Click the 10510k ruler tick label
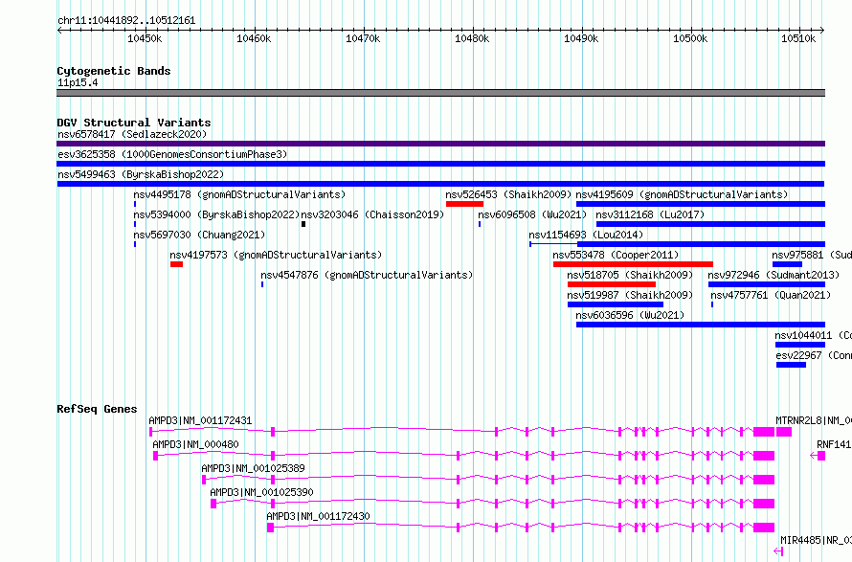 [798, 38]
